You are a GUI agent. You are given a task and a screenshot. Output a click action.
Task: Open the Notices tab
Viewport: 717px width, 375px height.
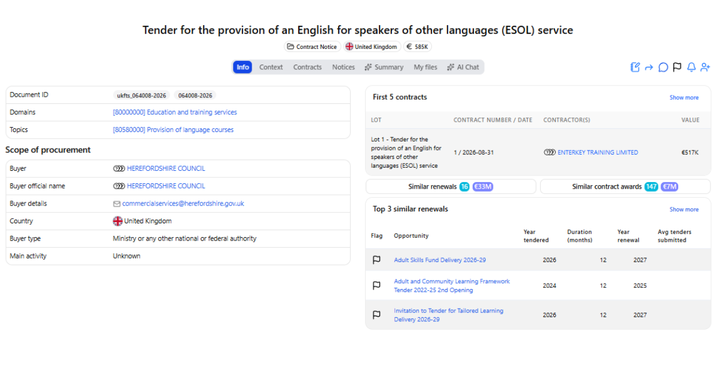344,67
